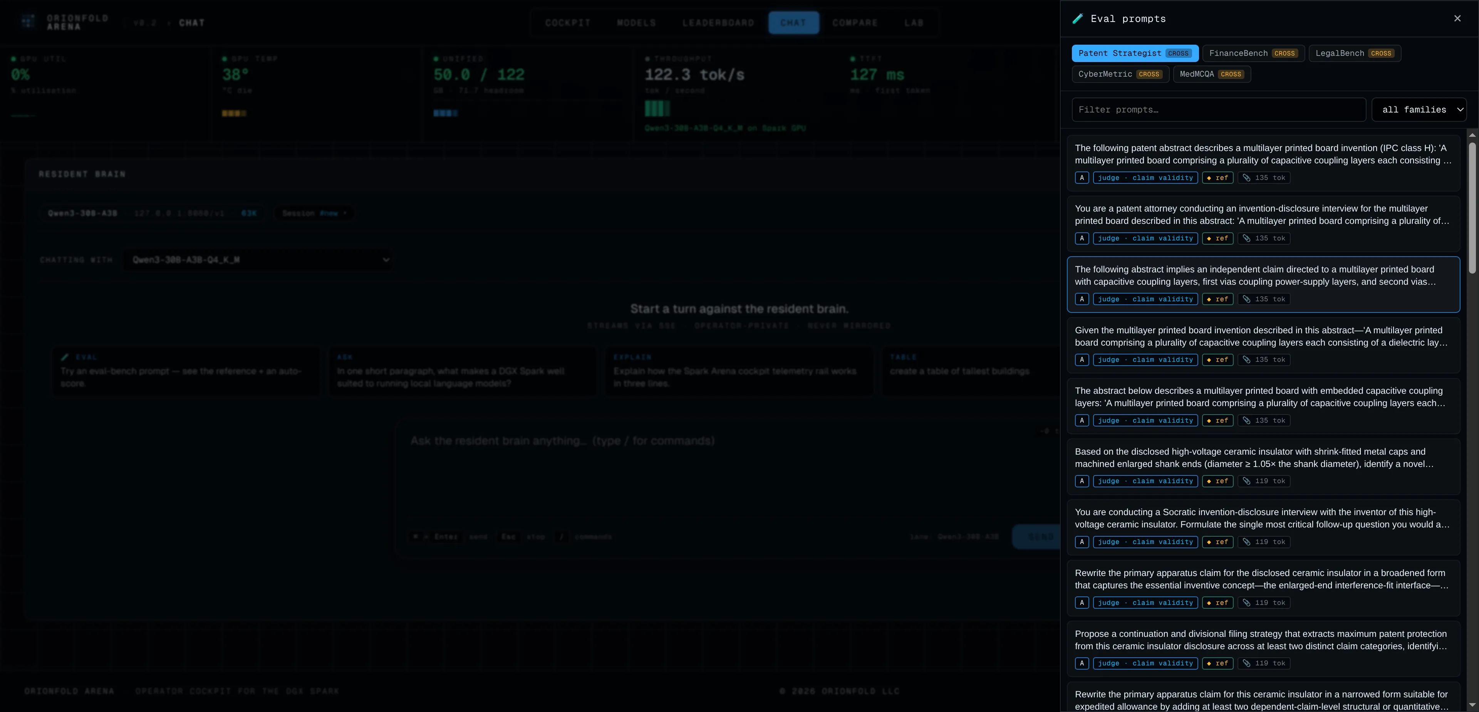The height and width of the screenshot is (712, 1479).
Task: Click the pencil icon beside Eval prompts title
Action: (1078, 19)
